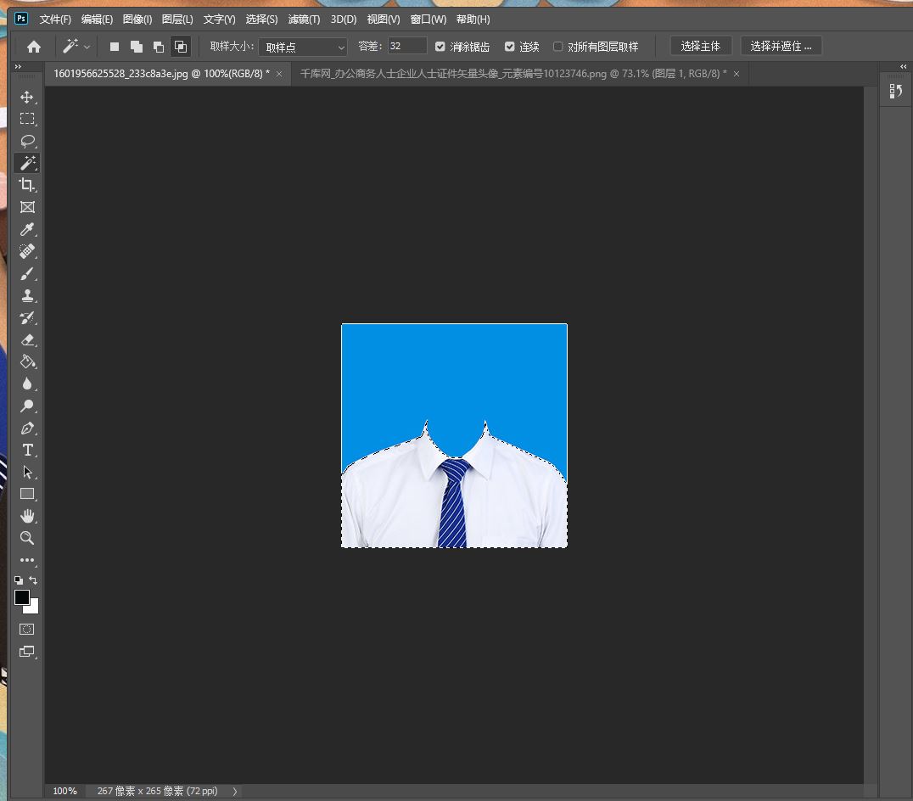The height and width of the screenshot is (801, 913).
Task: Open status bar info arrow menu
Action: click(x=235, y=791)
